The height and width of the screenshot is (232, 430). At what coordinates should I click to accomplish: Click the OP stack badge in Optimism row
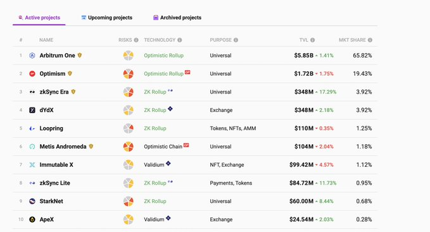[x=187, y=72]
